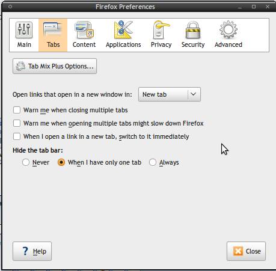Select the Always hide tab bar radio

pos(153,162)
